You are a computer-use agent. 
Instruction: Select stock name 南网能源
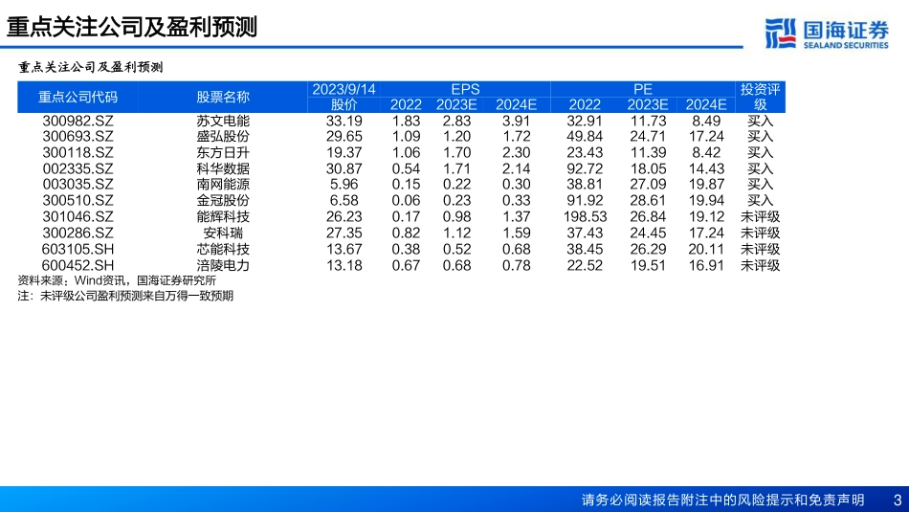[x=223, y=185]
